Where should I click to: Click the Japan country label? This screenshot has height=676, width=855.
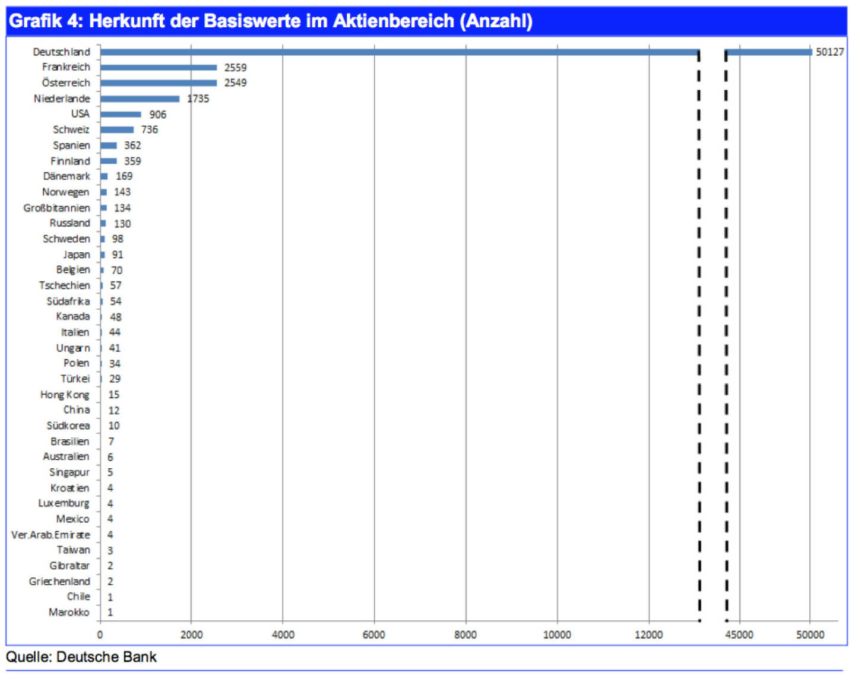coord(77,255)
